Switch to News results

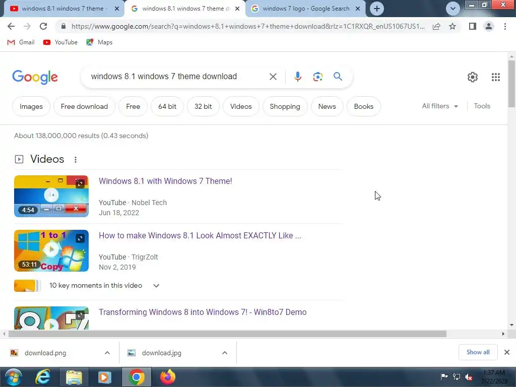click(327, 106)
